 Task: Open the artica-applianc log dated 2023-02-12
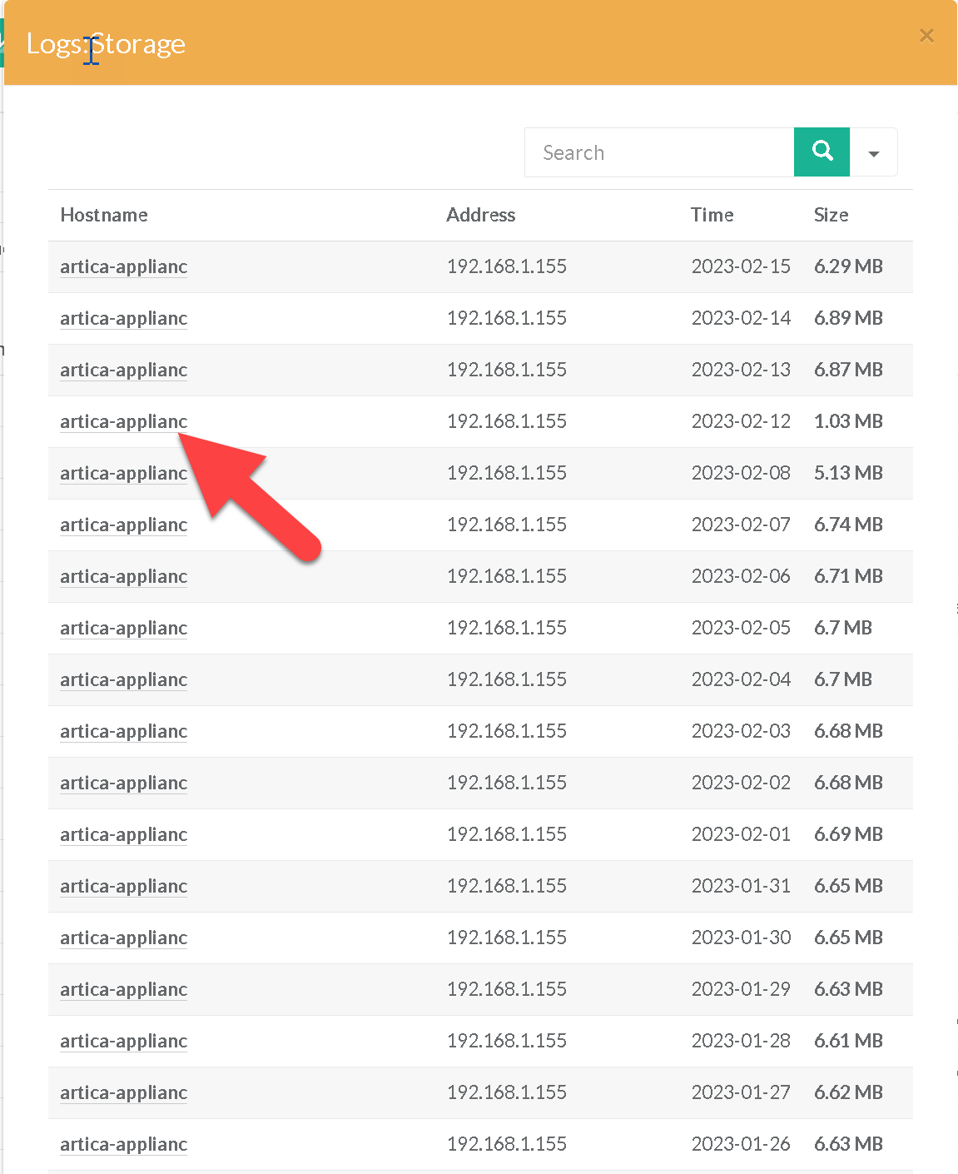pos(123,421)
